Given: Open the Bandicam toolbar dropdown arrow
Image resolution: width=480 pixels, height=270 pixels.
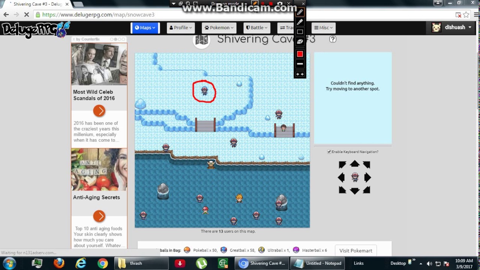Looking at the screenshot, I should click(173, 4).
